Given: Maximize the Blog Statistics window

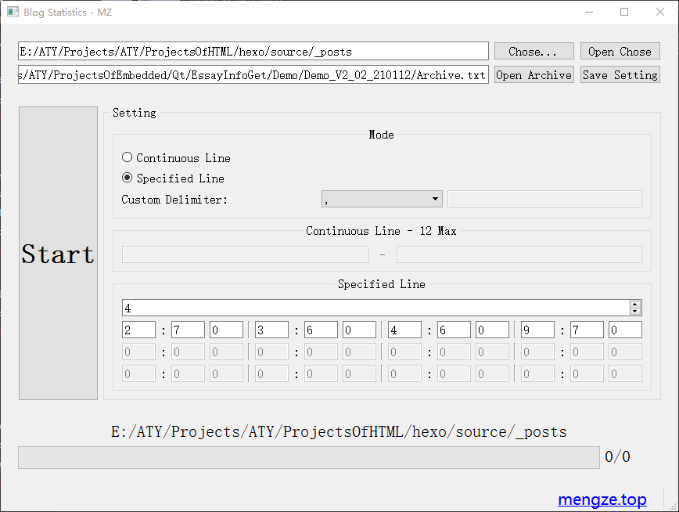Looking at the screenshot, I should coord(624,12).
